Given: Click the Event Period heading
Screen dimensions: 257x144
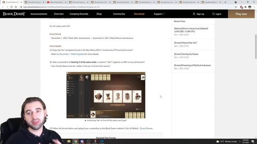Looking at the screenshot, I should click(55, 34).
